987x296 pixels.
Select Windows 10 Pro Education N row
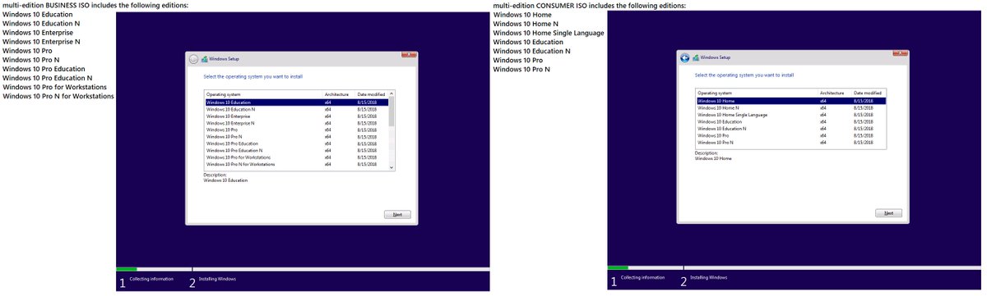[296, 151]
